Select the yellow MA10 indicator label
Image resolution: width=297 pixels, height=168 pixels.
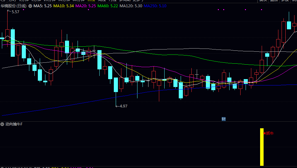pos(64,6)
